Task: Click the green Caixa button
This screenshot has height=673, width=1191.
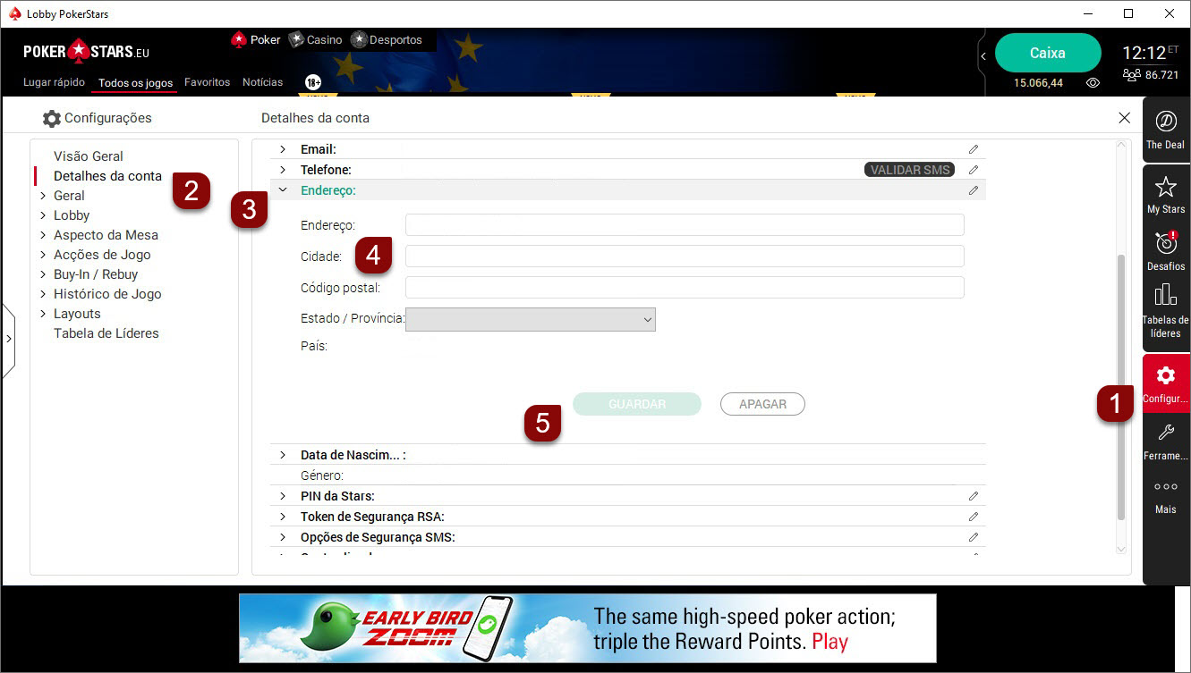Action: point(1047,53)
